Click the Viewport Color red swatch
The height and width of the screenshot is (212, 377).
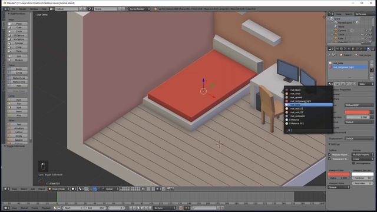339,174
